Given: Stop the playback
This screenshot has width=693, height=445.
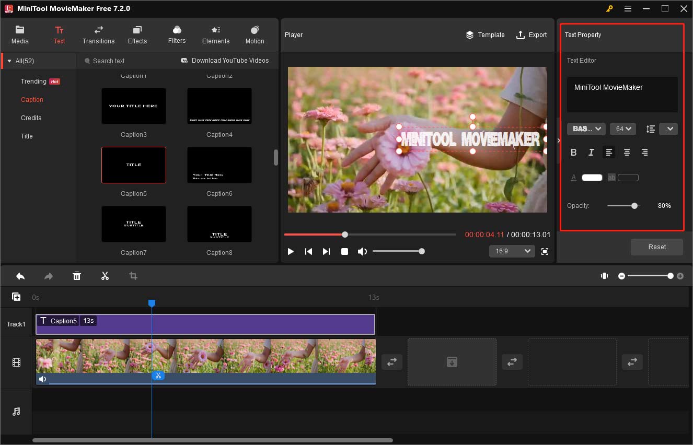Looking at the screenshot, I should tap(344, 252).
